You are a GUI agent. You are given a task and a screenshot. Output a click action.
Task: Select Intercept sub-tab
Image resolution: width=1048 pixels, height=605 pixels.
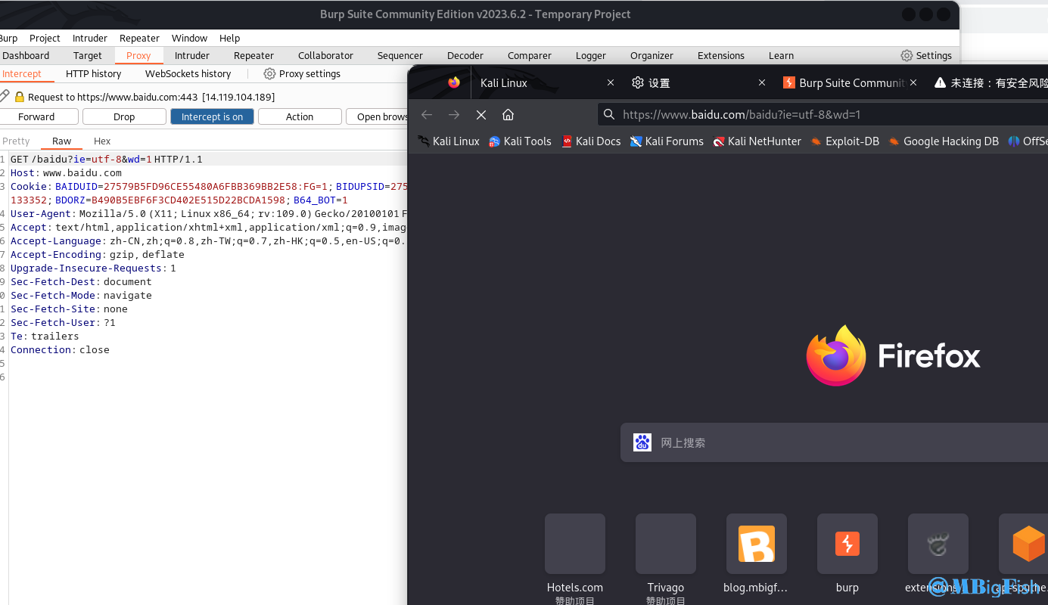click(22, 73)
